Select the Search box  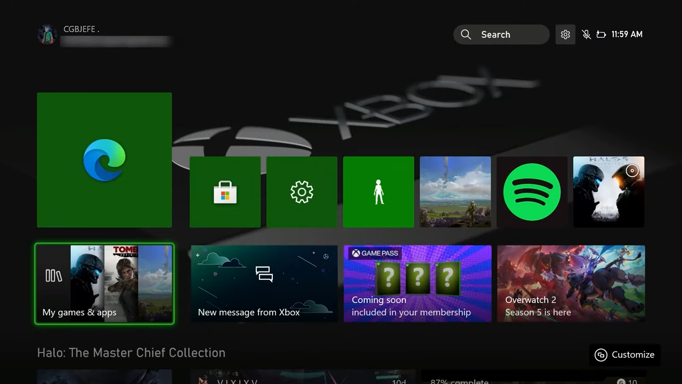click(501, 35)
